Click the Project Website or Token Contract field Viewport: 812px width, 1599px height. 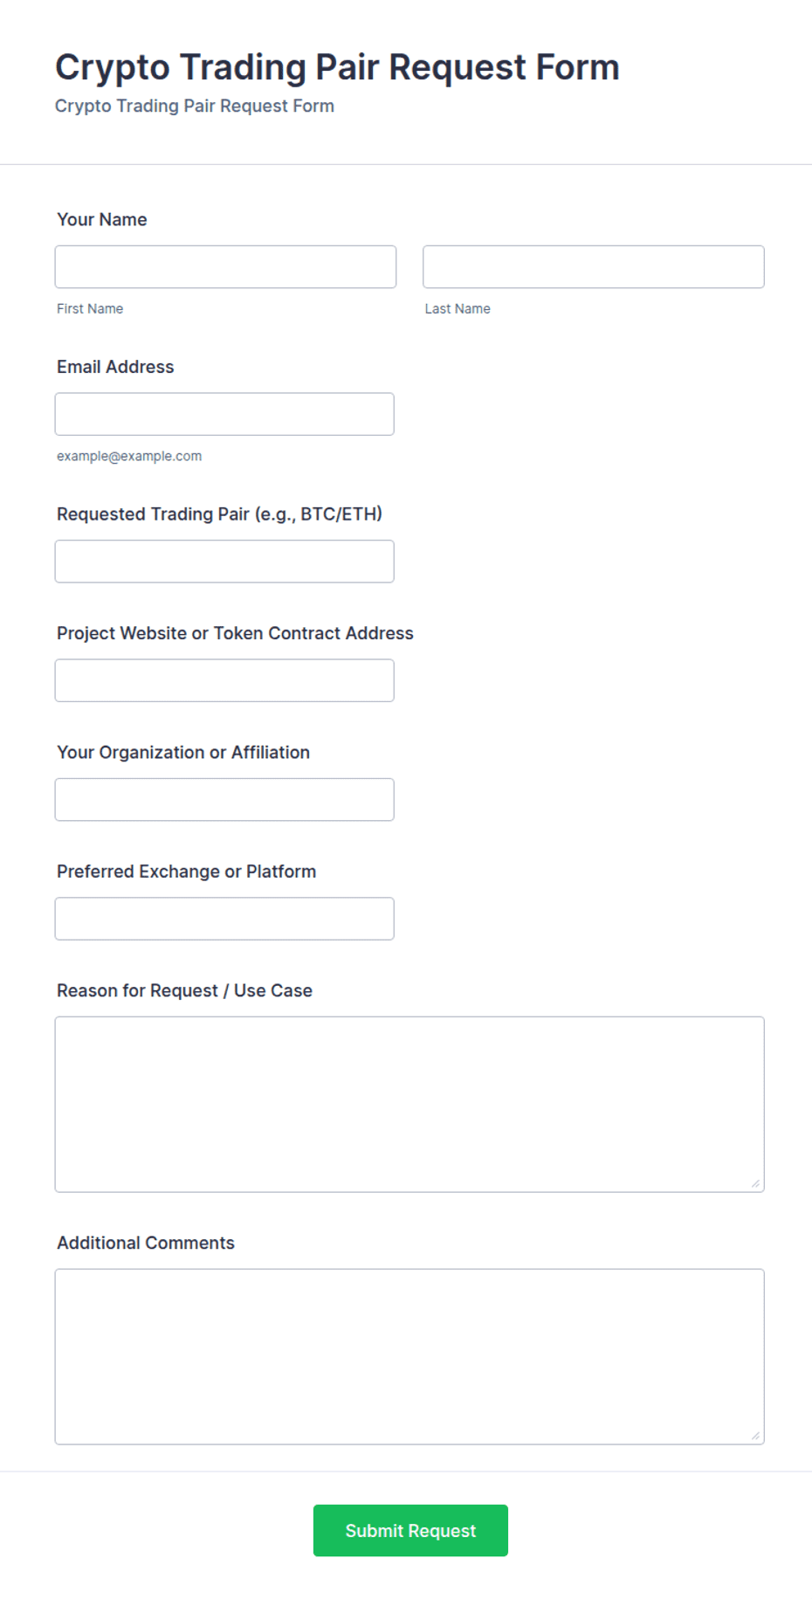click(x=224, y=680)
